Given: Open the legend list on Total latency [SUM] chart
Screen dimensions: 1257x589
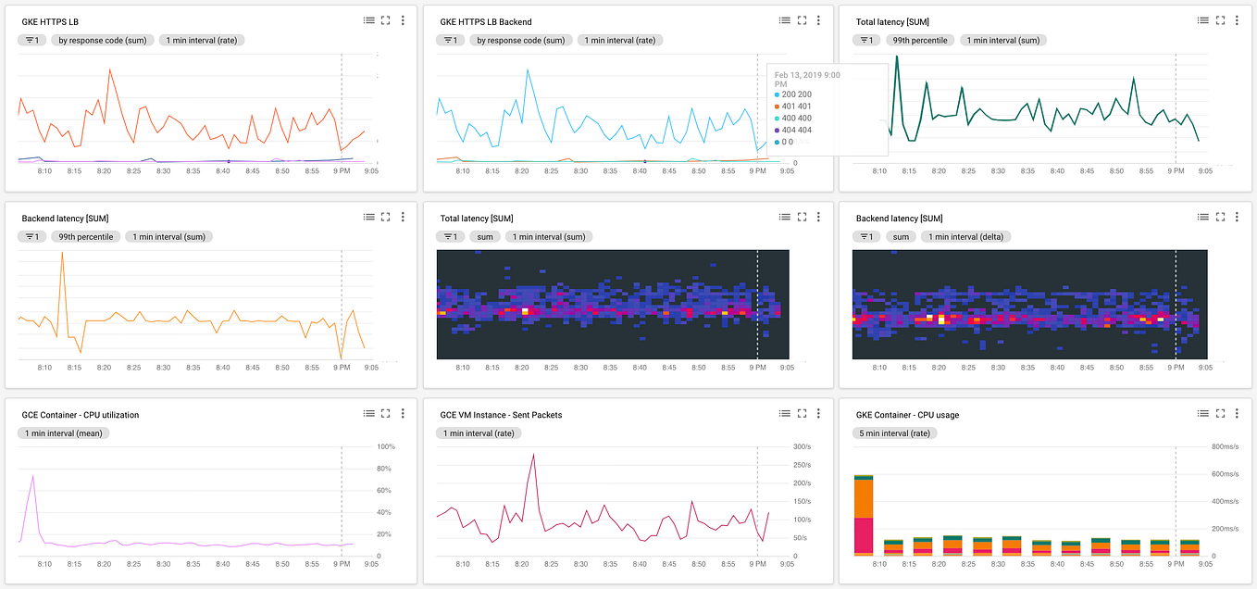Looking at the screenshot, I should click(1203, 19).
